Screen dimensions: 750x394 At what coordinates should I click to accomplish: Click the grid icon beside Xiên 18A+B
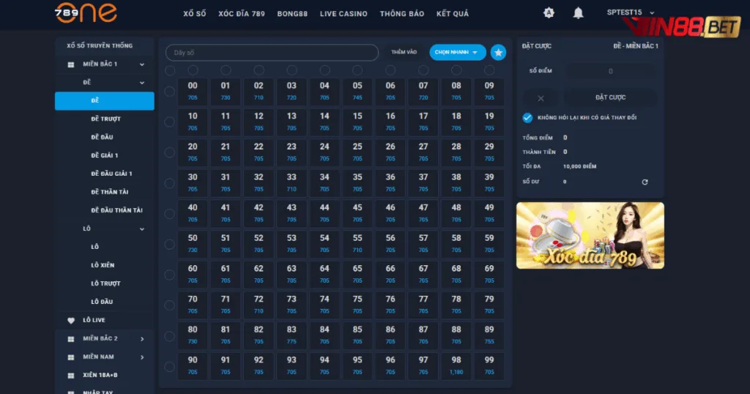pyautogui.click(x=71, y=376)
